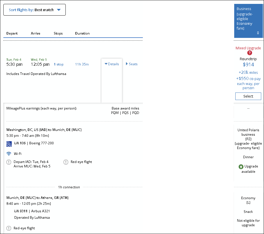Click the Economy (L) fare class text
The height and width of the screenshot is (234, 264).
tap(248, 200)
